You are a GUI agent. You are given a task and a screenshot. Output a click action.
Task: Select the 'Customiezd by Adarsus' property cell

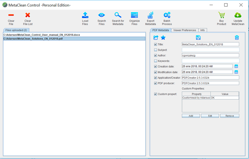(x=196, y=98)
